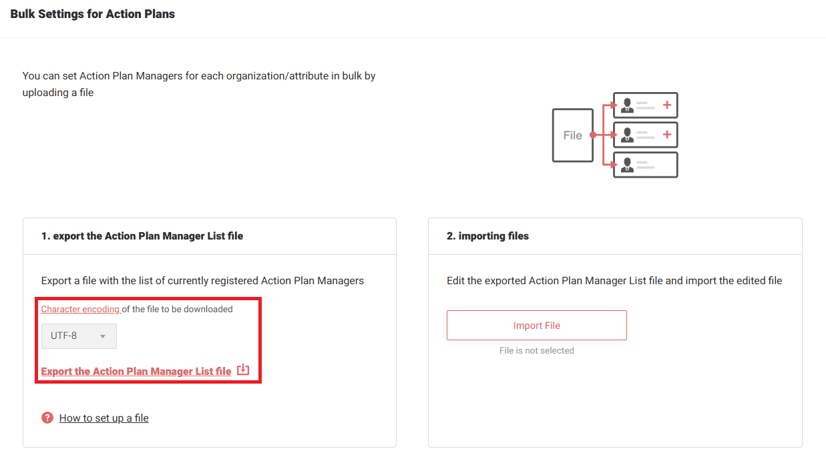Click the 'File is not selected' status text
826x459 pixels.
[536, 350]
